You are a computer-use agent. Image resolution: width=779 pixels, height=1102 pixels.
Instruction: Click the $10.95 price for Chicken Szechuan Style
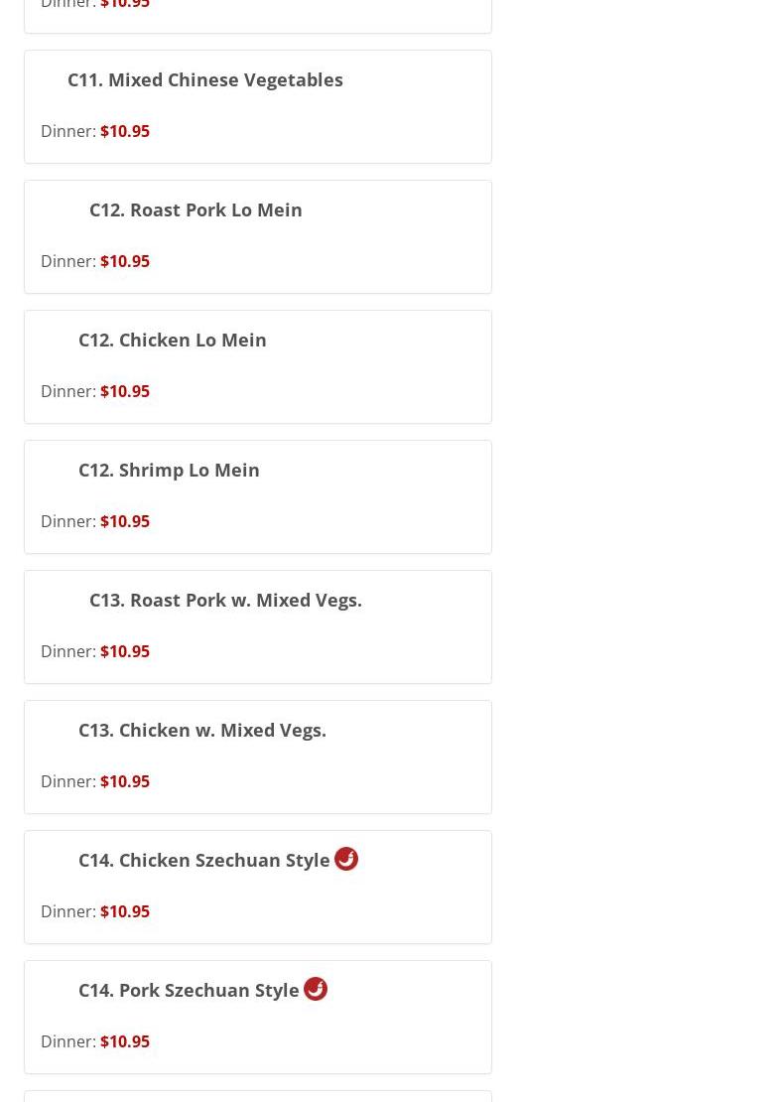click(125, 911)
